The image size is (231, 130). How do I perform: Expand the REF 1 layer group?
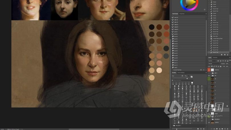click(x=211, y=73)
